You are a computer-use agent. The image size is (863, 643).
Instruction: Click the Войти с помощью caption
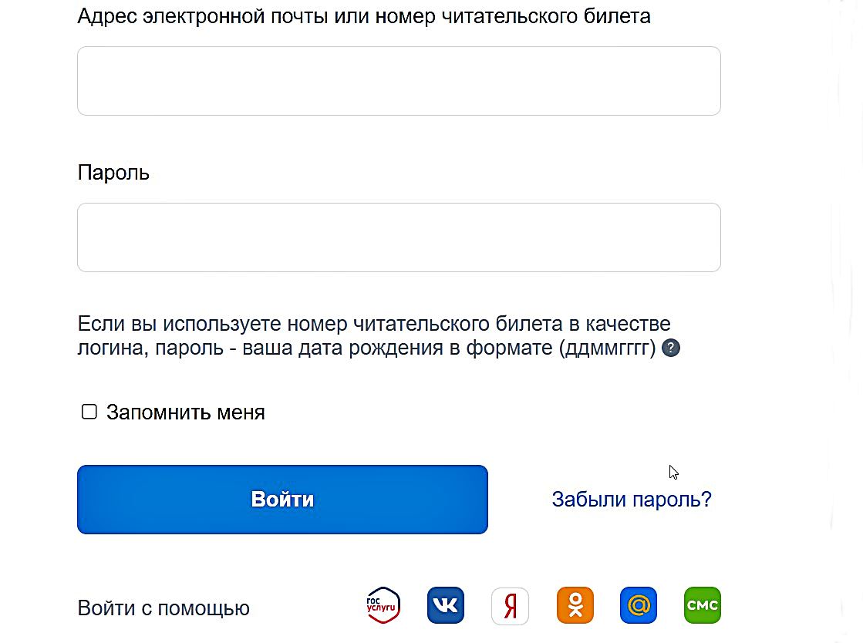tap(163, 608)
